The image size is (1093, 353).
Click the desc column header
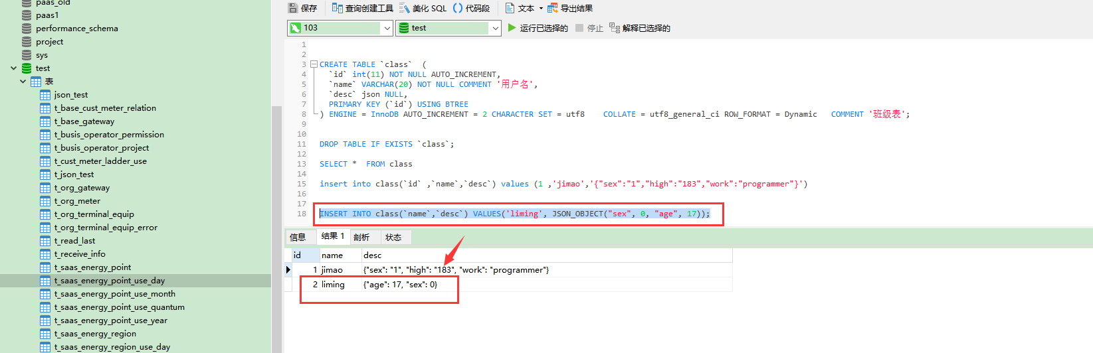547,255
